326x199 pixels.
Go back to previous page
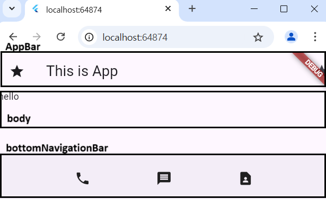pyautogui.click(x=13, y=37)
